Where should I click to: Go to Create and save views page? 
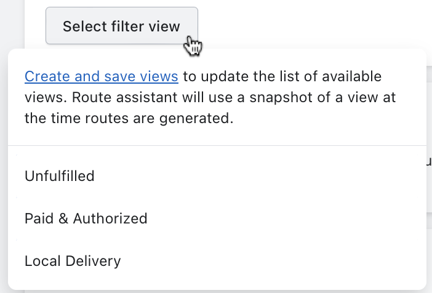[x=102, y=76]
